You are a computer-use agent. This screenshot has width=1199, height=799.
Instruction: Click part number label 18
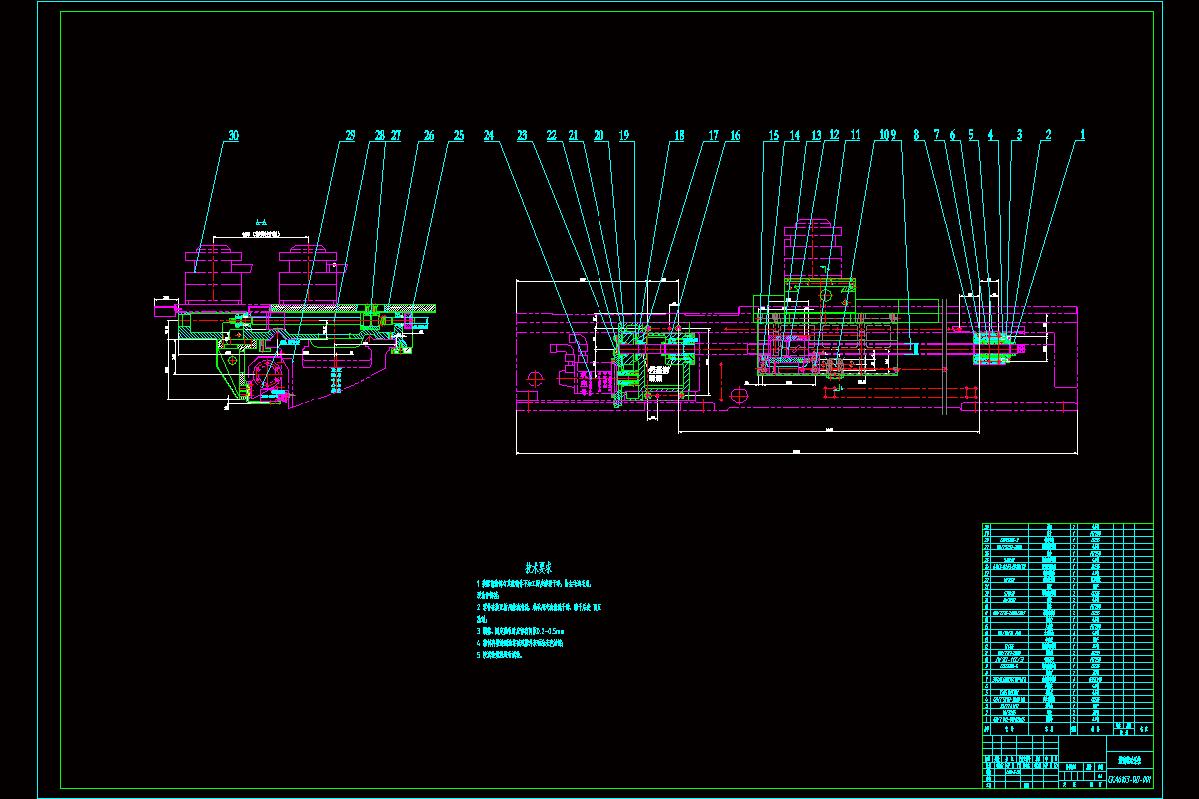[x=679, y=134]
